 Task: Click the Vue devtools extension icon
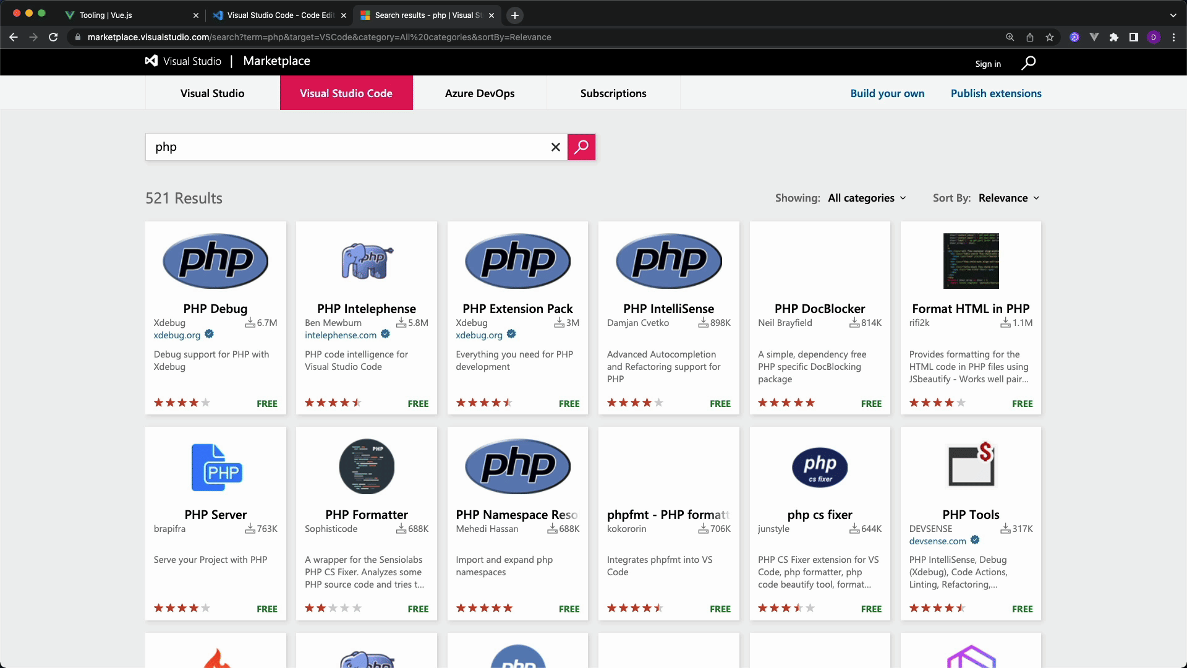[x=1094, y=37]
